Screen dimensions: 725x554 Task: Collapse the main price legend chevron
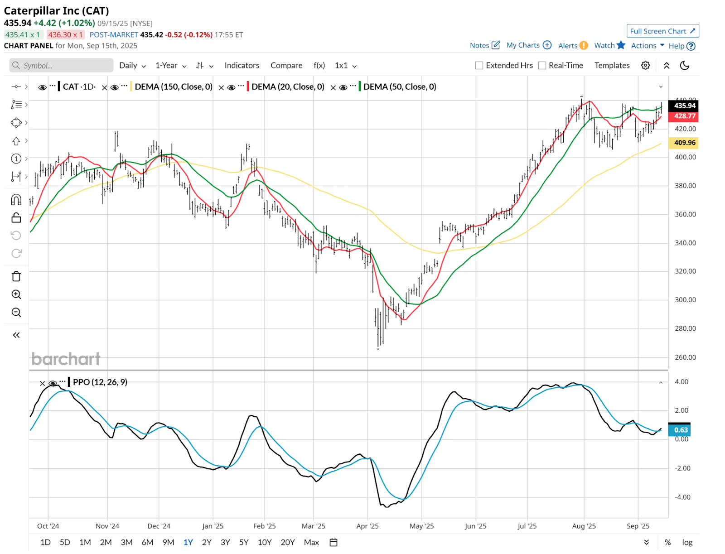point(661,87)
